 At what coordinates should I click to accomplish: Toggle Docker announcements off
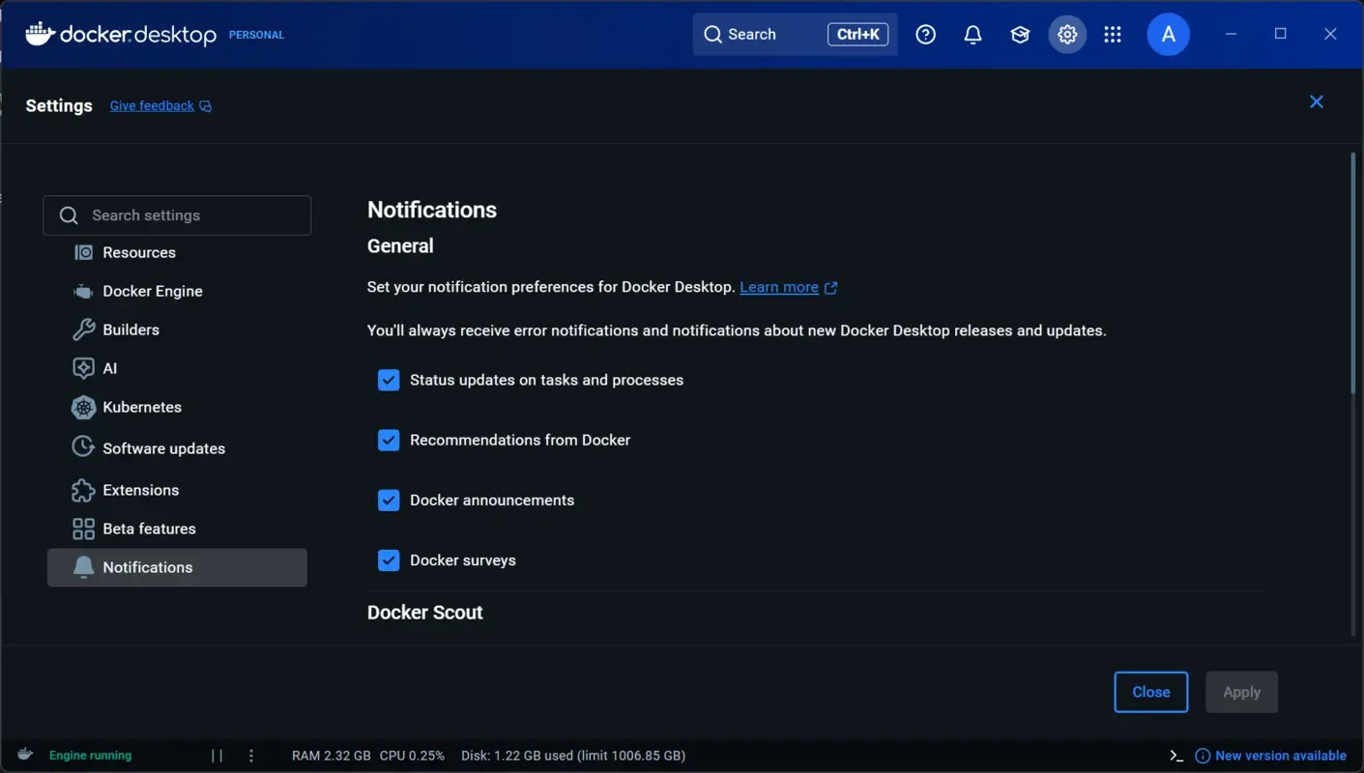coord(388,500)
